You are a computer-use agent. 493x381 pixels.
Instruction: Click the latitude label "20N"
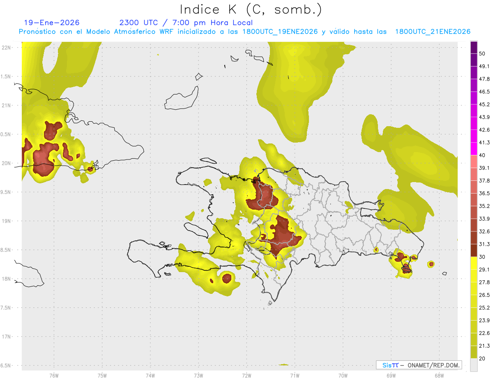[x=7, y=163]
